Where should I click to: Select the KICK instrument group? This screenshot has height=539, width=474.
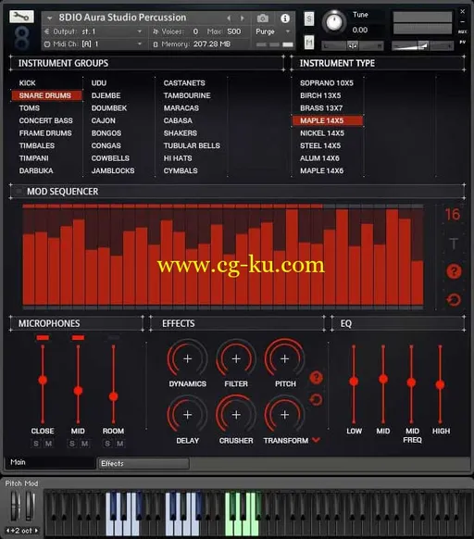tap(27, 82)
